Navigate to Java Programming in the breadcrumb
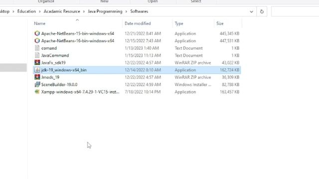Viewport: 319px width, 179px height. (105, 11)
